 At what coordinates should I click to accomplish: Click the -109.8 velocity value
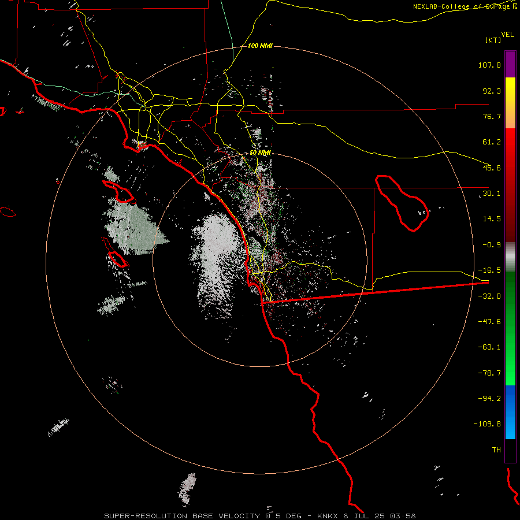pyautogui.click(x=487, y=424)
